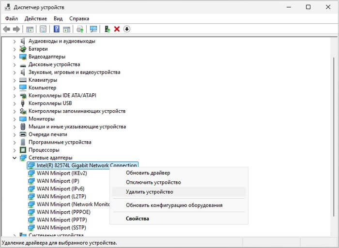The image size is (339, 248).
Task: Click the black down-arrow circle toolbar icon
Action: 127,29
